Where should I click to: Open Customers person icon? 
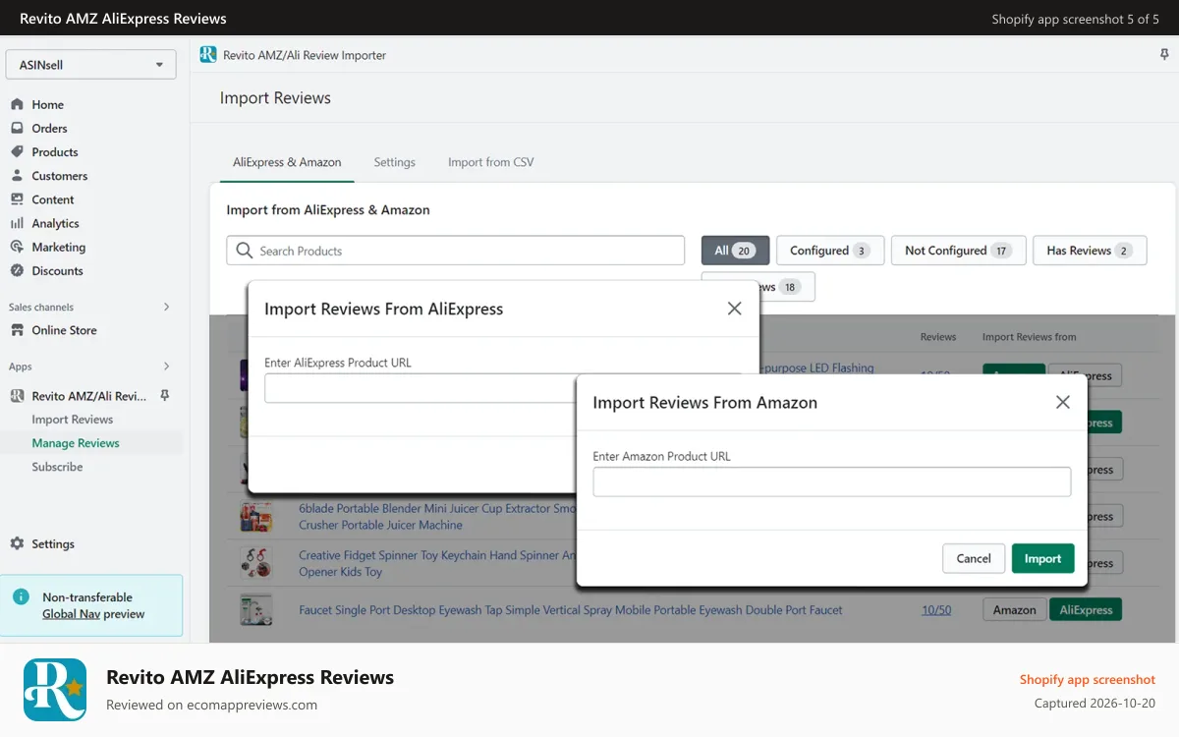17,176
